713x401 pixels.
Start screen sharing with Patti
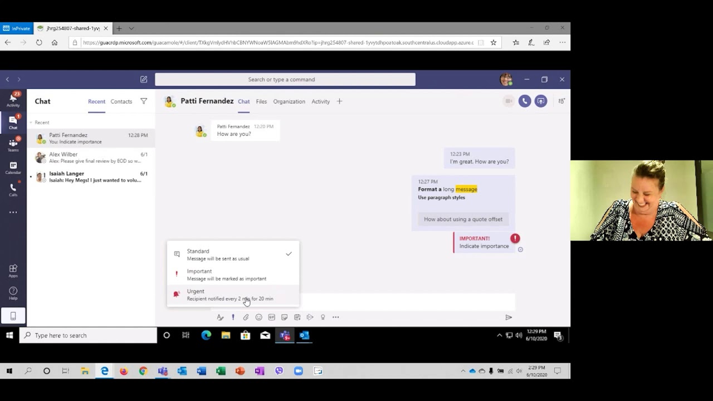click(541, 101)
